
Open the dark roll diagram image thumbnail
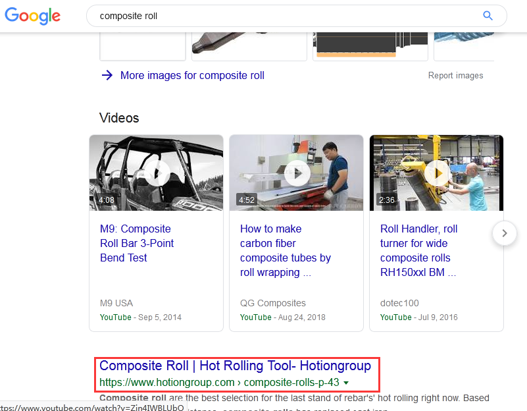click(370, 46)
